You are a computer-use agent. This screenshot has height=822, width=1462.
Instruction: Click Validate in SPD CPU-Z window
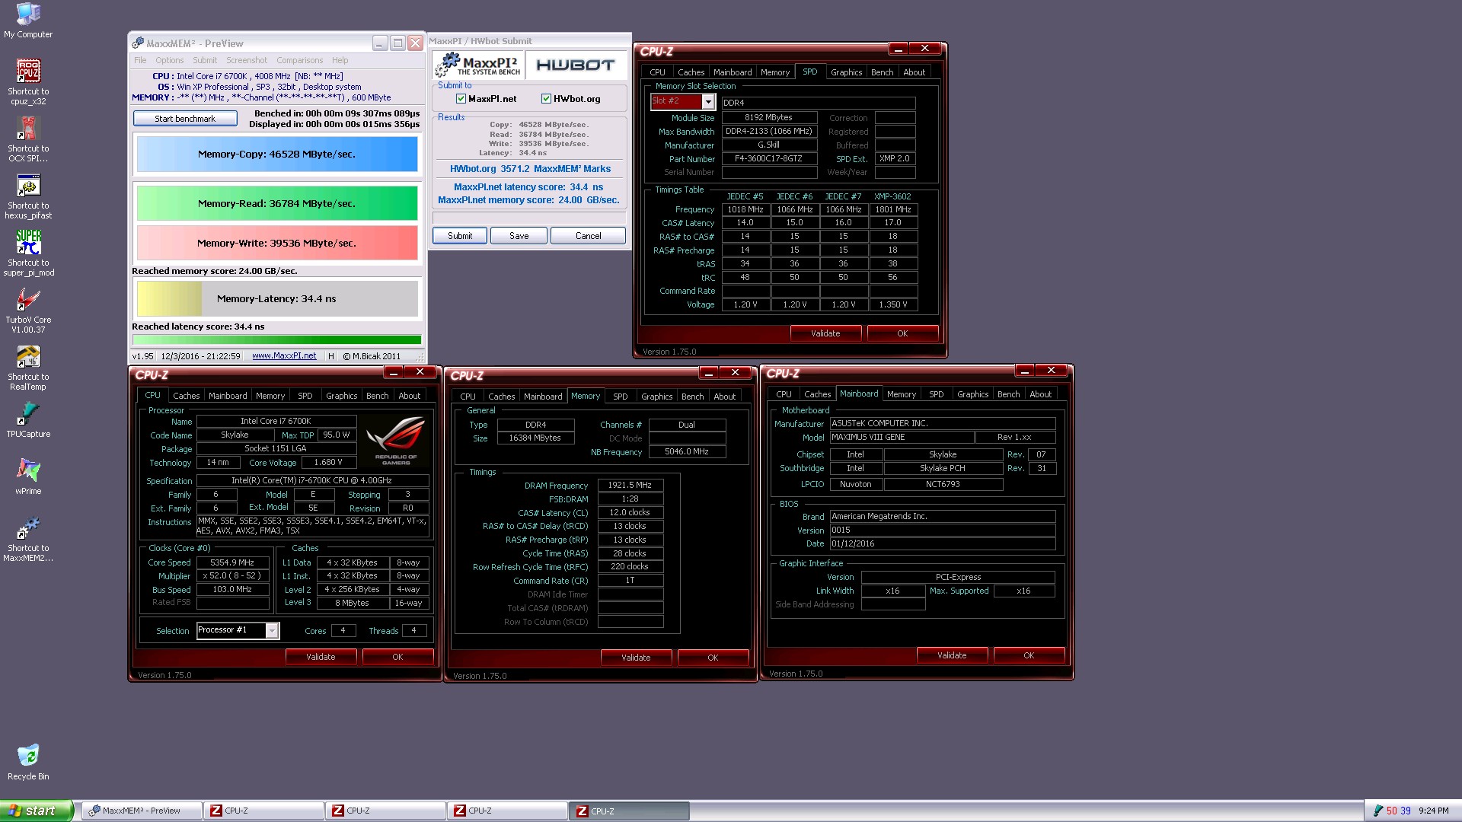point(825,333)
